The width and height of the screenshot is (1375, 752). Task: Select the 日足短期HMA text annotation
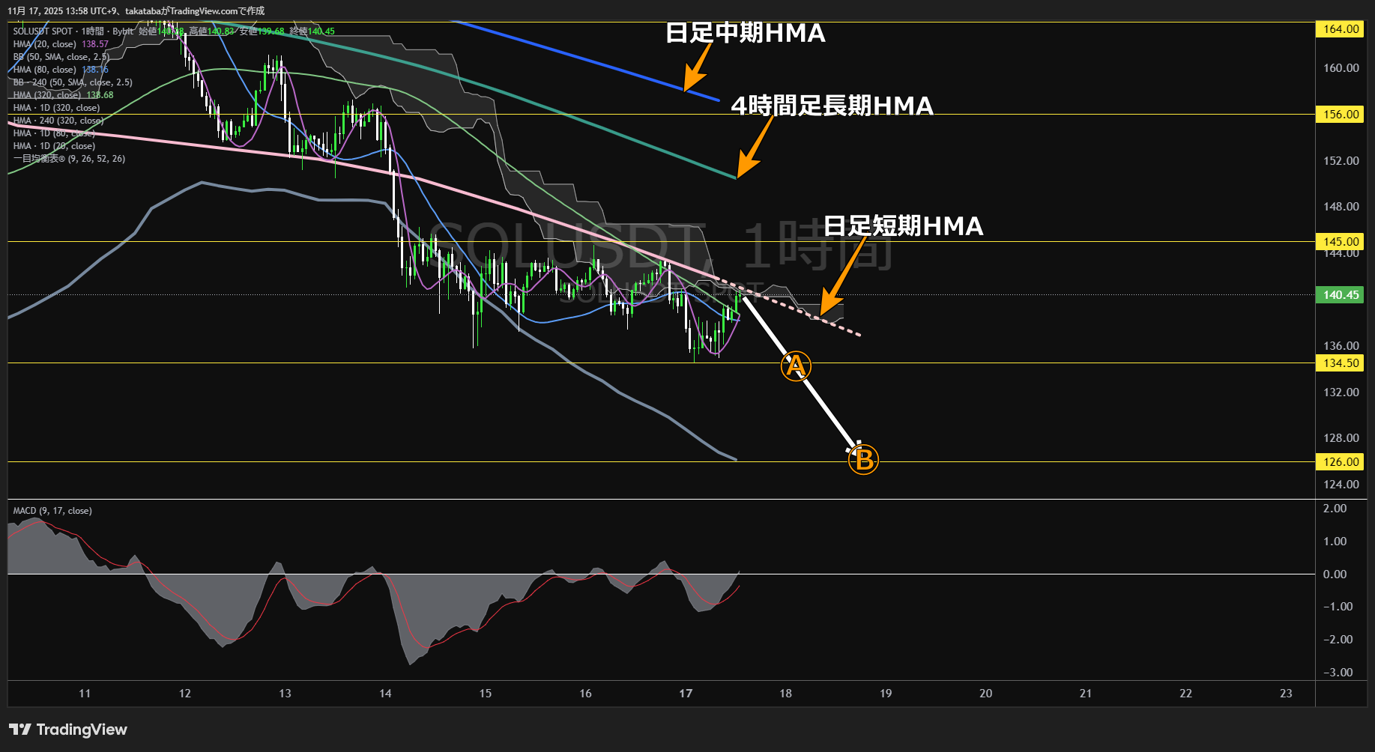click(904, 226)
